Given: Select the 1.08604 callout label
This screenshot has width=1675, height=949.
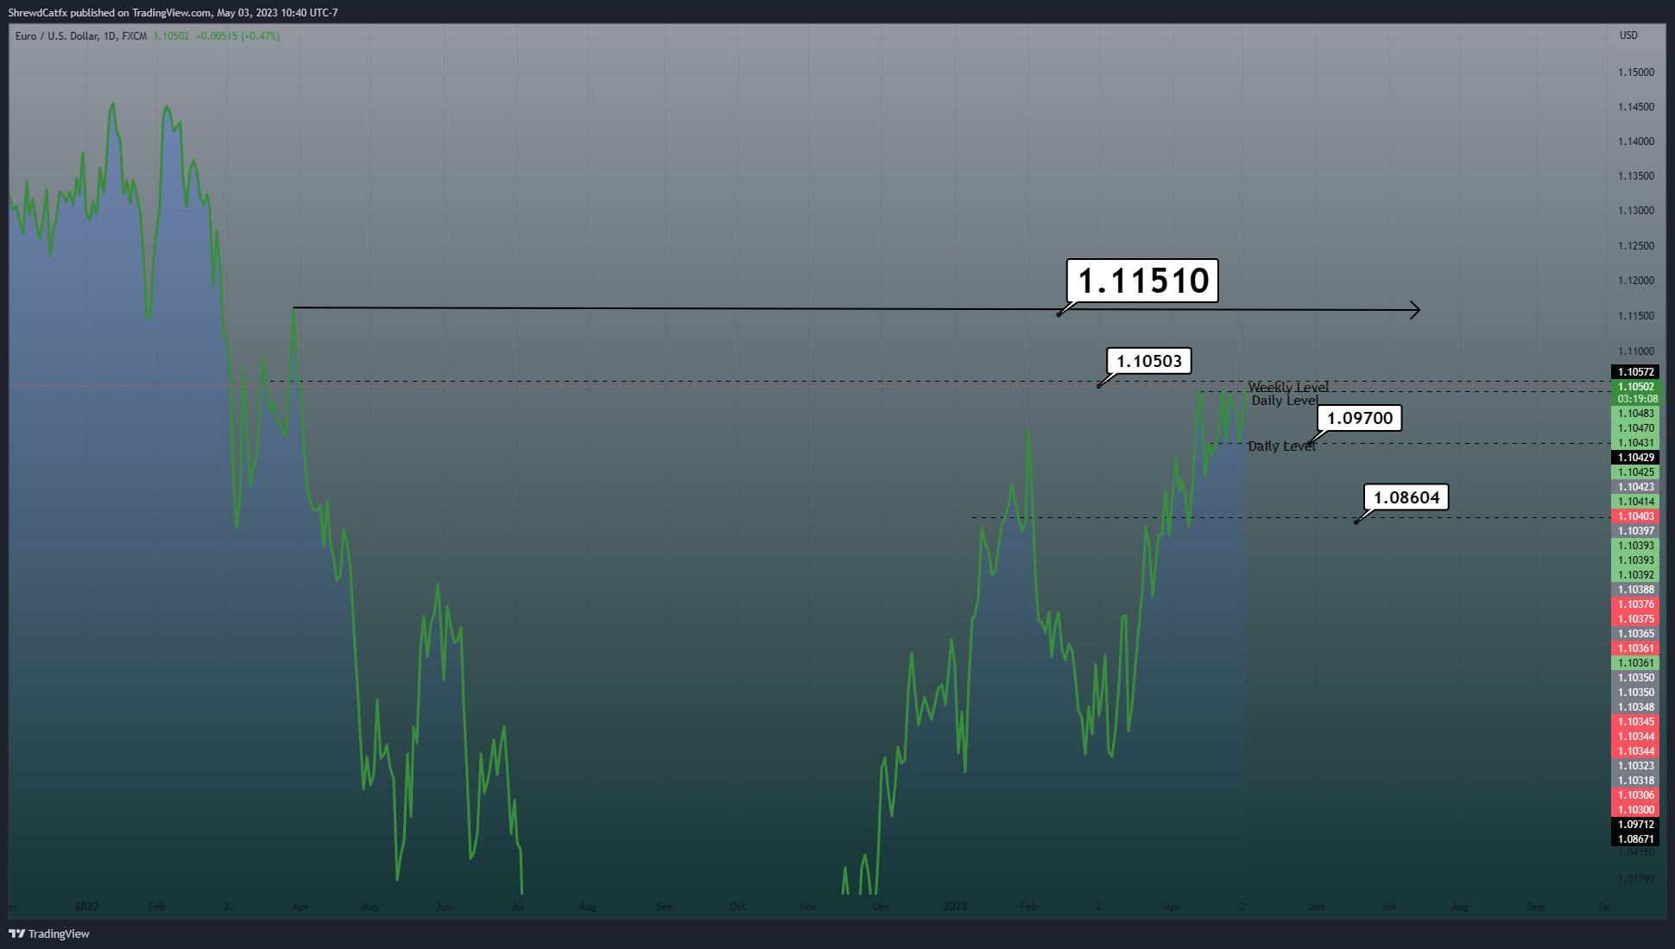Looking at the screenshot, I should pyautogui.click(x=1406, y=497).
